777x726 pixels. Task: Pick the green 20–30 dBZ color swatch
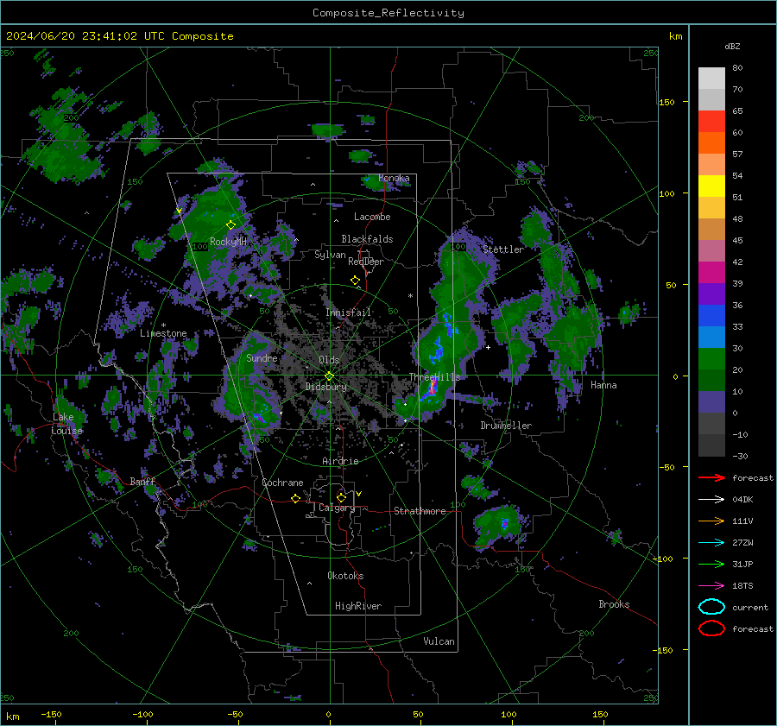711,359
